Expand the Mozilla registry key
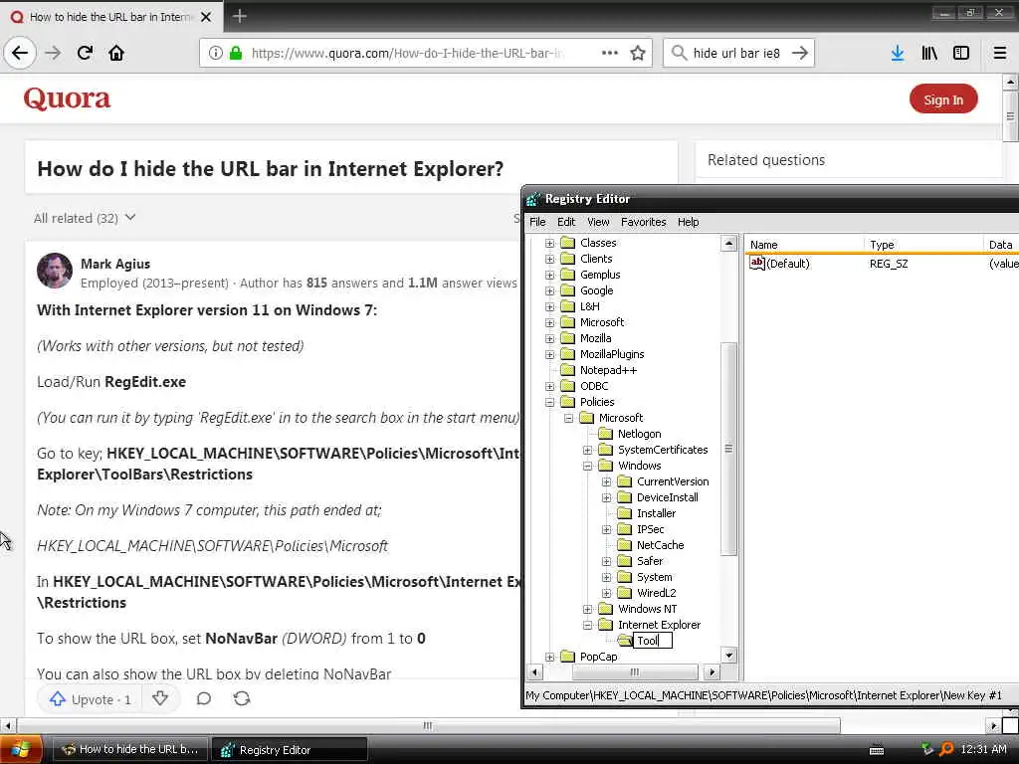This screenshot has width=1019, height=764. 549,338
